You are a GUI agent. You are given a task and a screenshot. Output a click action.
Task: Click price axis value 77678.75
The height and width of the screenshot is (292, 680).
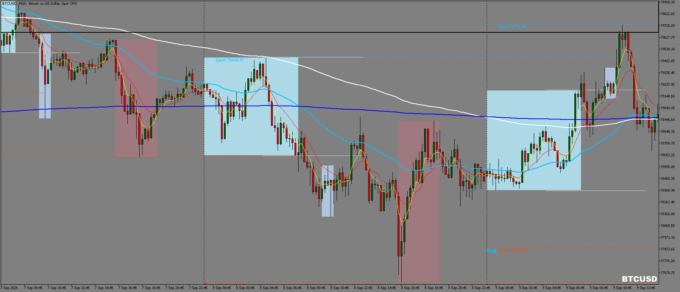coord(667,273)
